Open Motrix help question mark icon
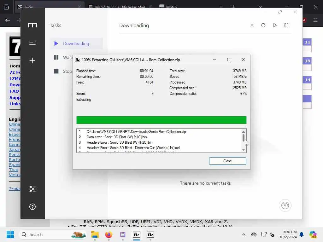 (x=32, y=207)
